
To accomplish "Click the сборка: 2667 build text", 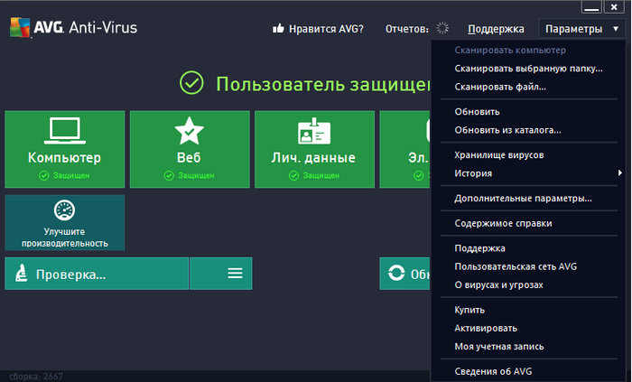I will click(x=36, y=377).
